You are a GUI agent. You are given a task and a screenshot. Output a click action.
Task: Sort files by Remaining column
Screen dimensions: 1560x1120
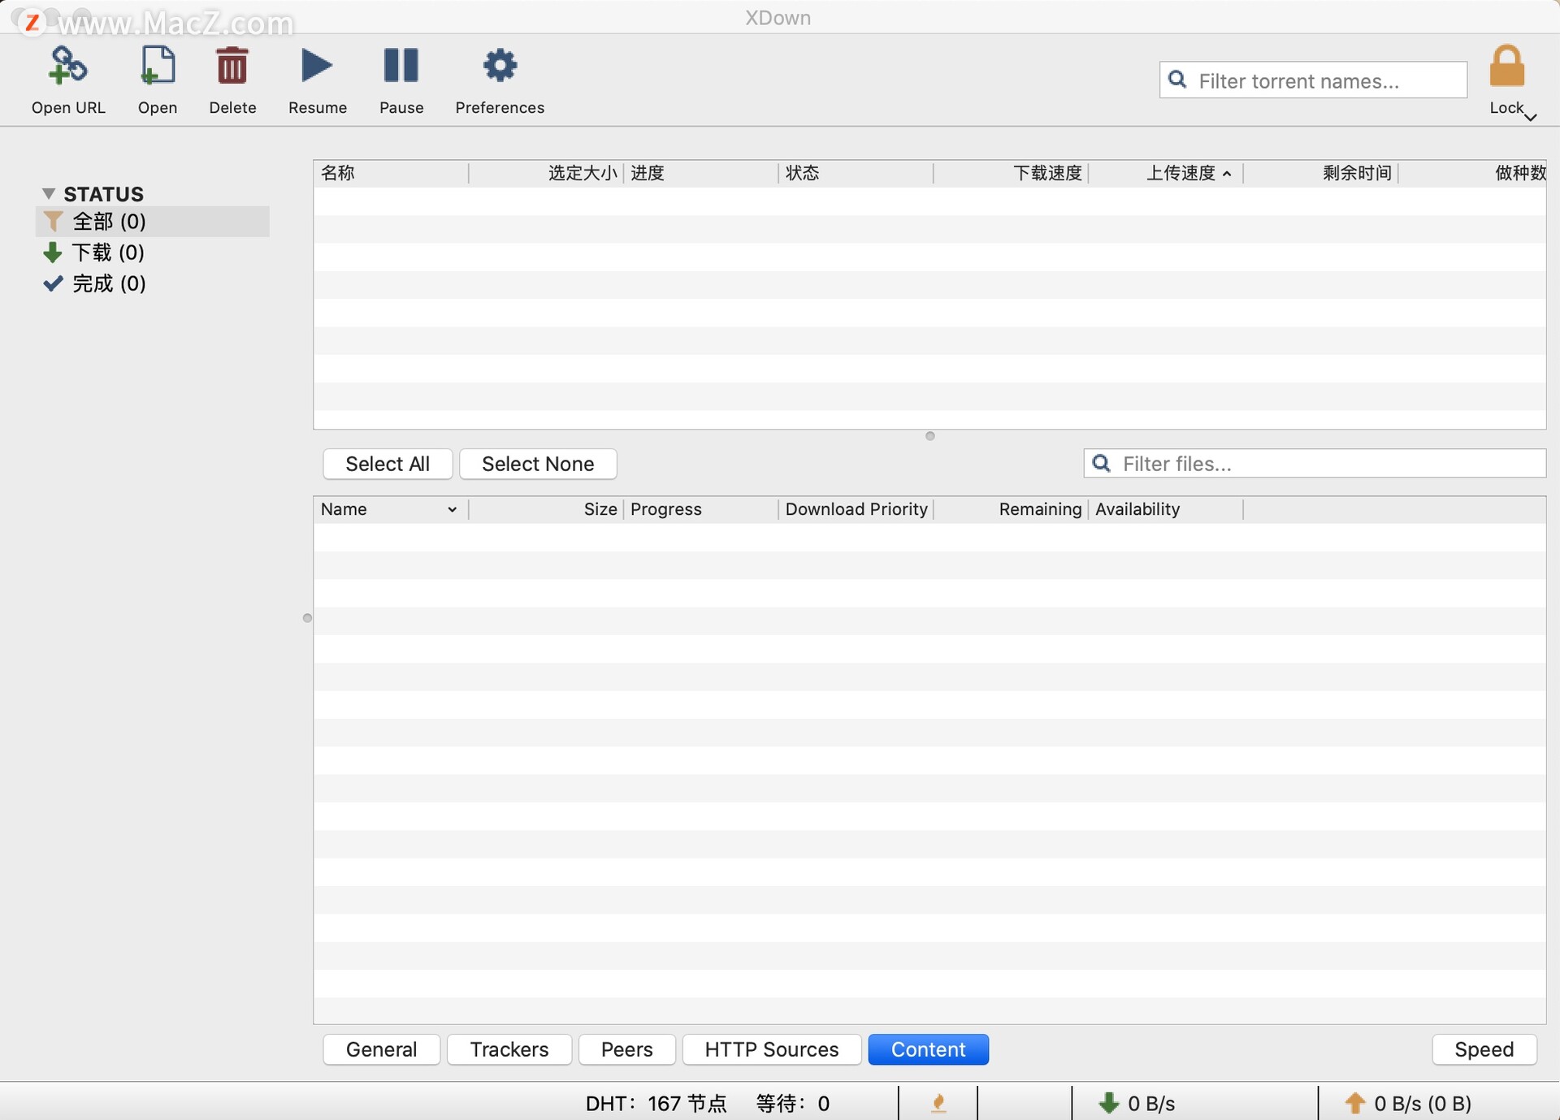coord(1011,509)
